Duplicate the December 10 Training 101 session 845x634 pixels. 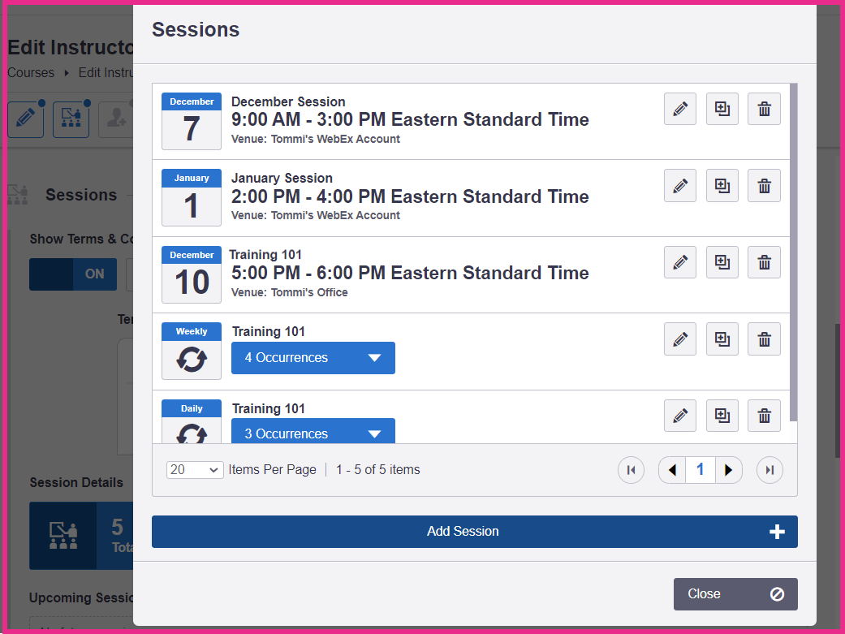click(x=722, y=262)
